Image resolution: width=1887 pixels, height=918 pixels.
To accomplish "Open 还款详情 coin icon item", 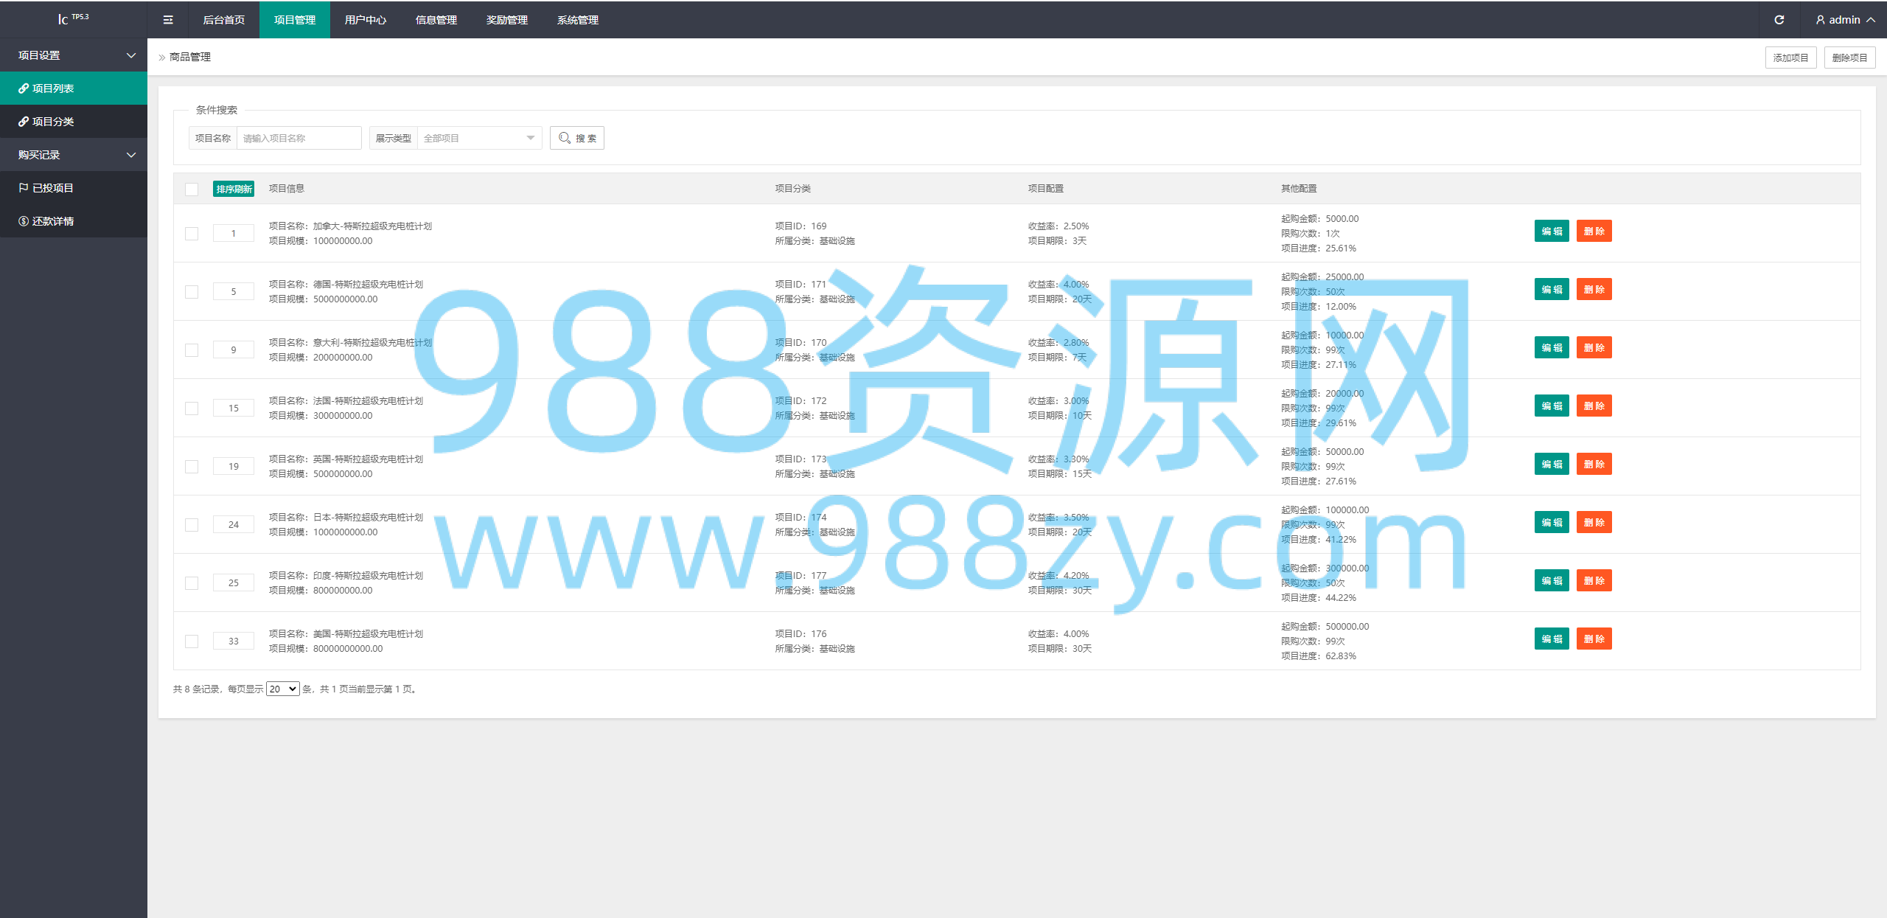I will click(24, 221).
